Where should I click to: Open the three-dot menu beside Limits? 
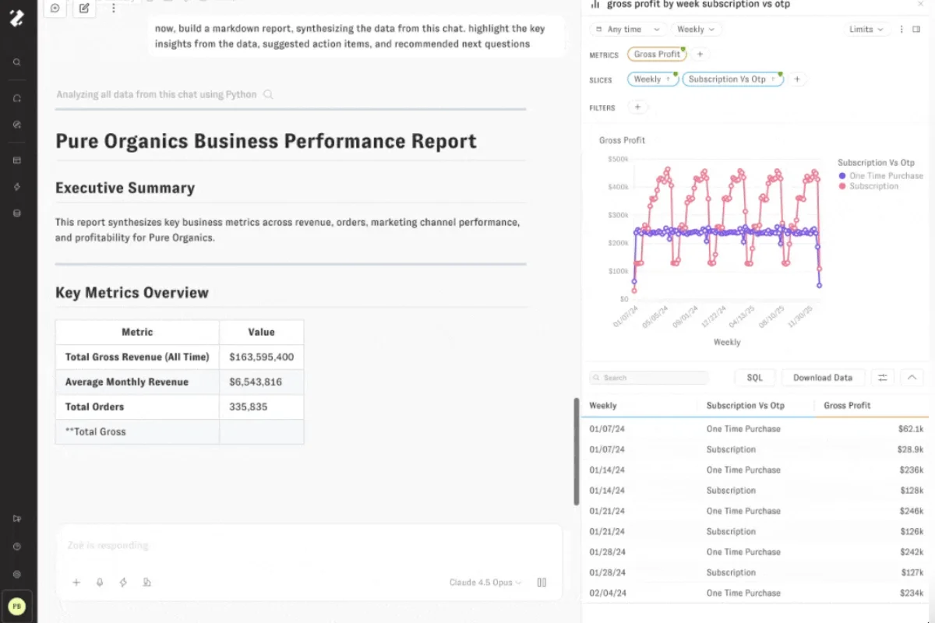click(x=901, y=29)
